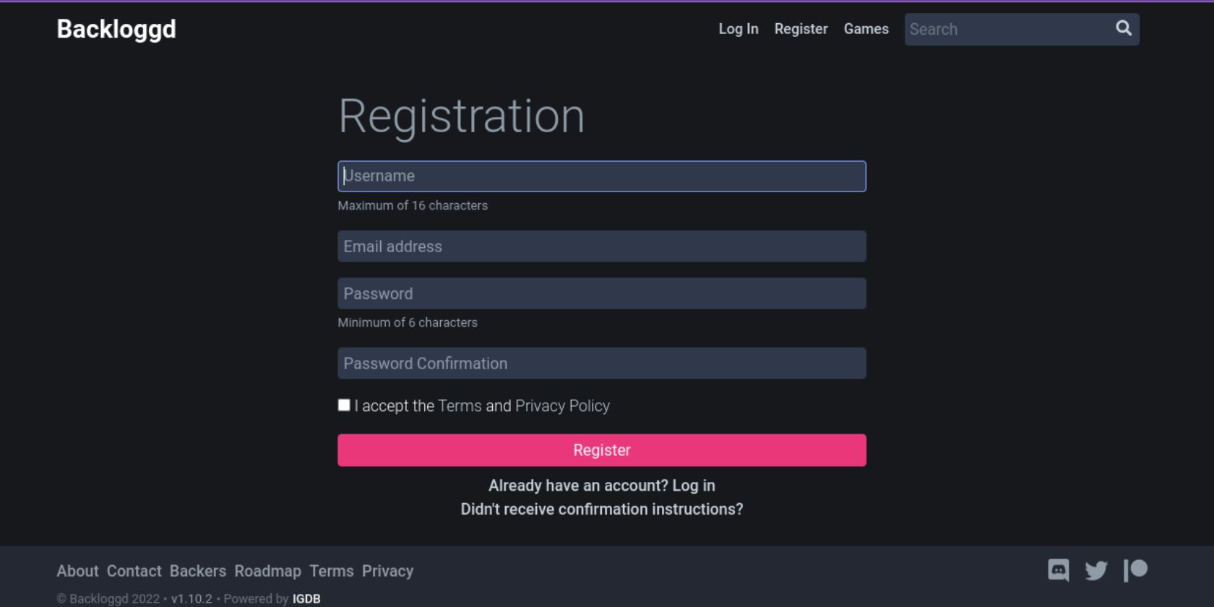The height and width of the screenshot is (607, 1214).
Task: Open the Patreon icon in footer
Action: 1136,570
